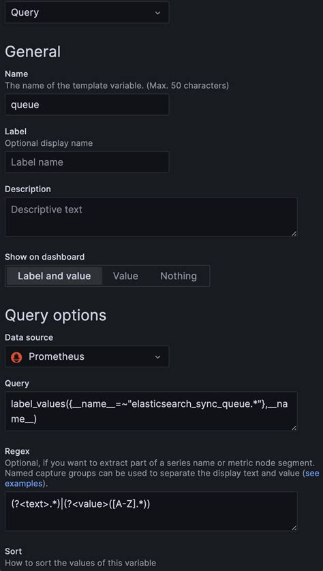
Task: Click the Prometheus flame icon
Action: click(16, 357)
